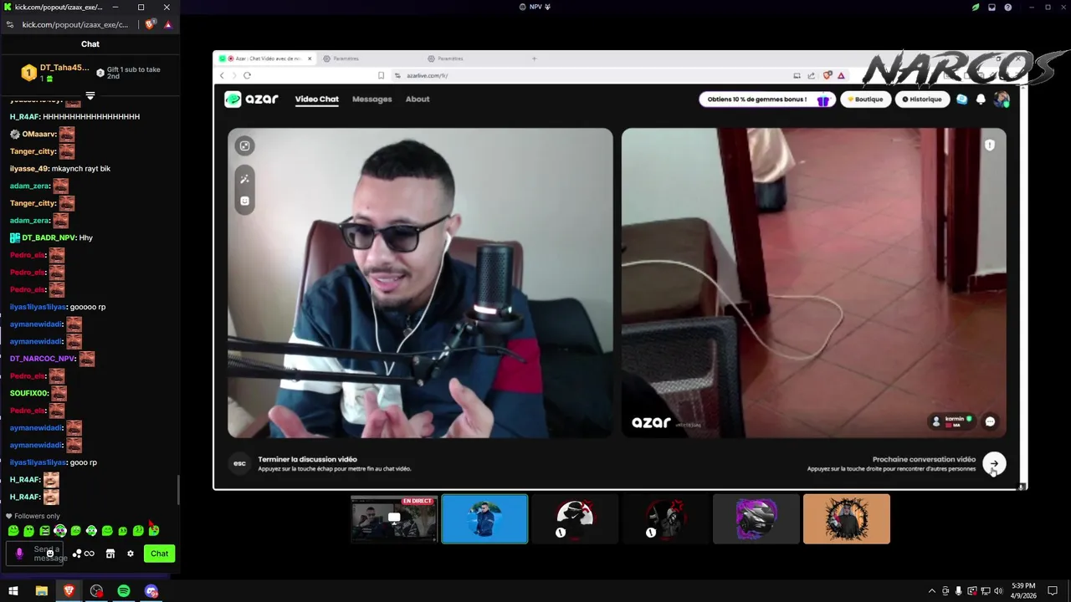Image resolution: width=1071 pixels, height=602 pixels.
Task: Click the share icon in browser toolbar
Action: point(811,75)
